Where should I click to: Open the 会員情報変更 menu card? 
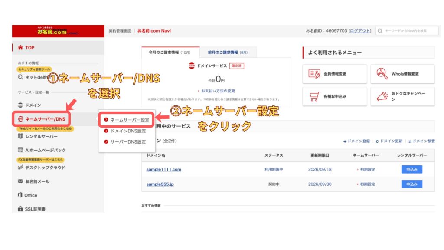pos(334,74)
